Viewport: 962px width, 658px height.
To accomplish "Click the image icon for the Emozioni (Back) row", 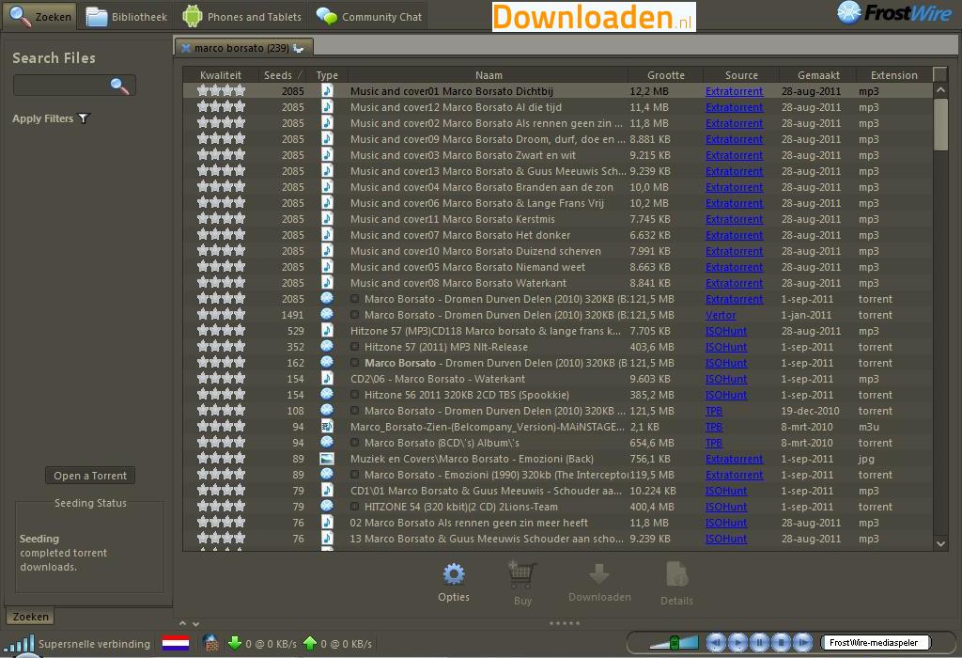I will click(327, 459).
